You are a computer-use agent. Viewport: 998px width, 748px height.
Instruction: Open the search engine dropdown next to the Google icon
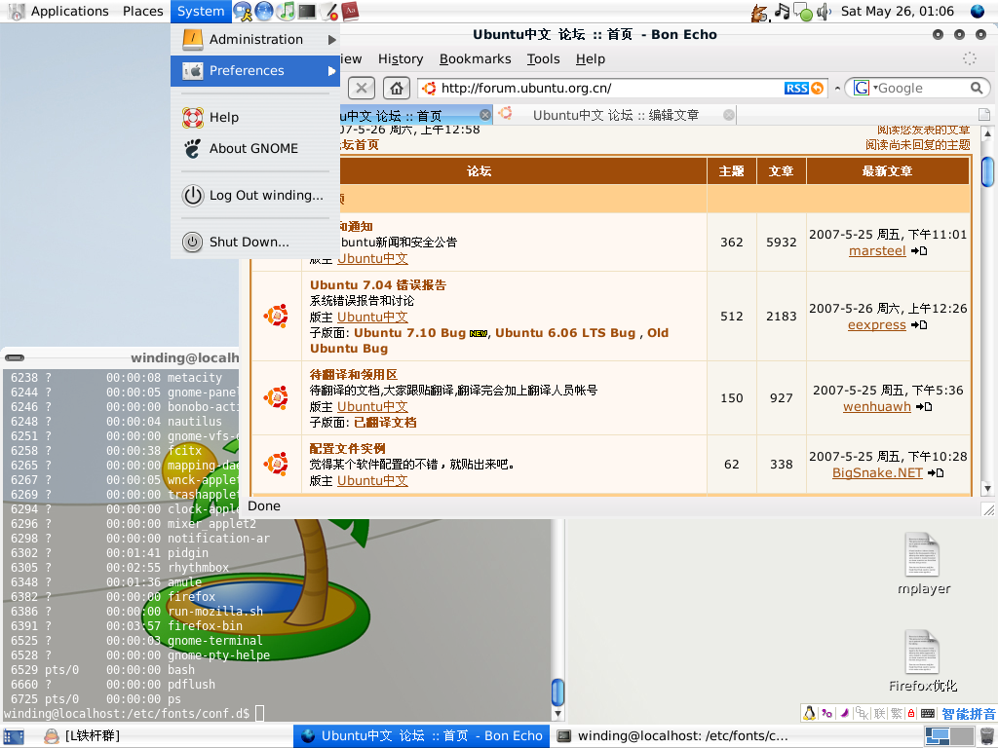coord(875,88)
